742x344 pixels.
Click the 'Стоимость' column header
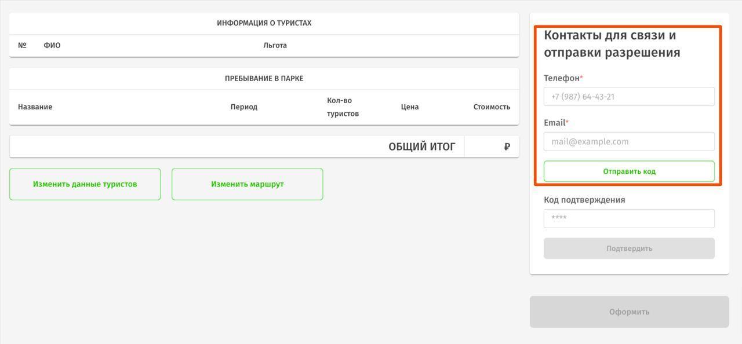click(492, 107)
